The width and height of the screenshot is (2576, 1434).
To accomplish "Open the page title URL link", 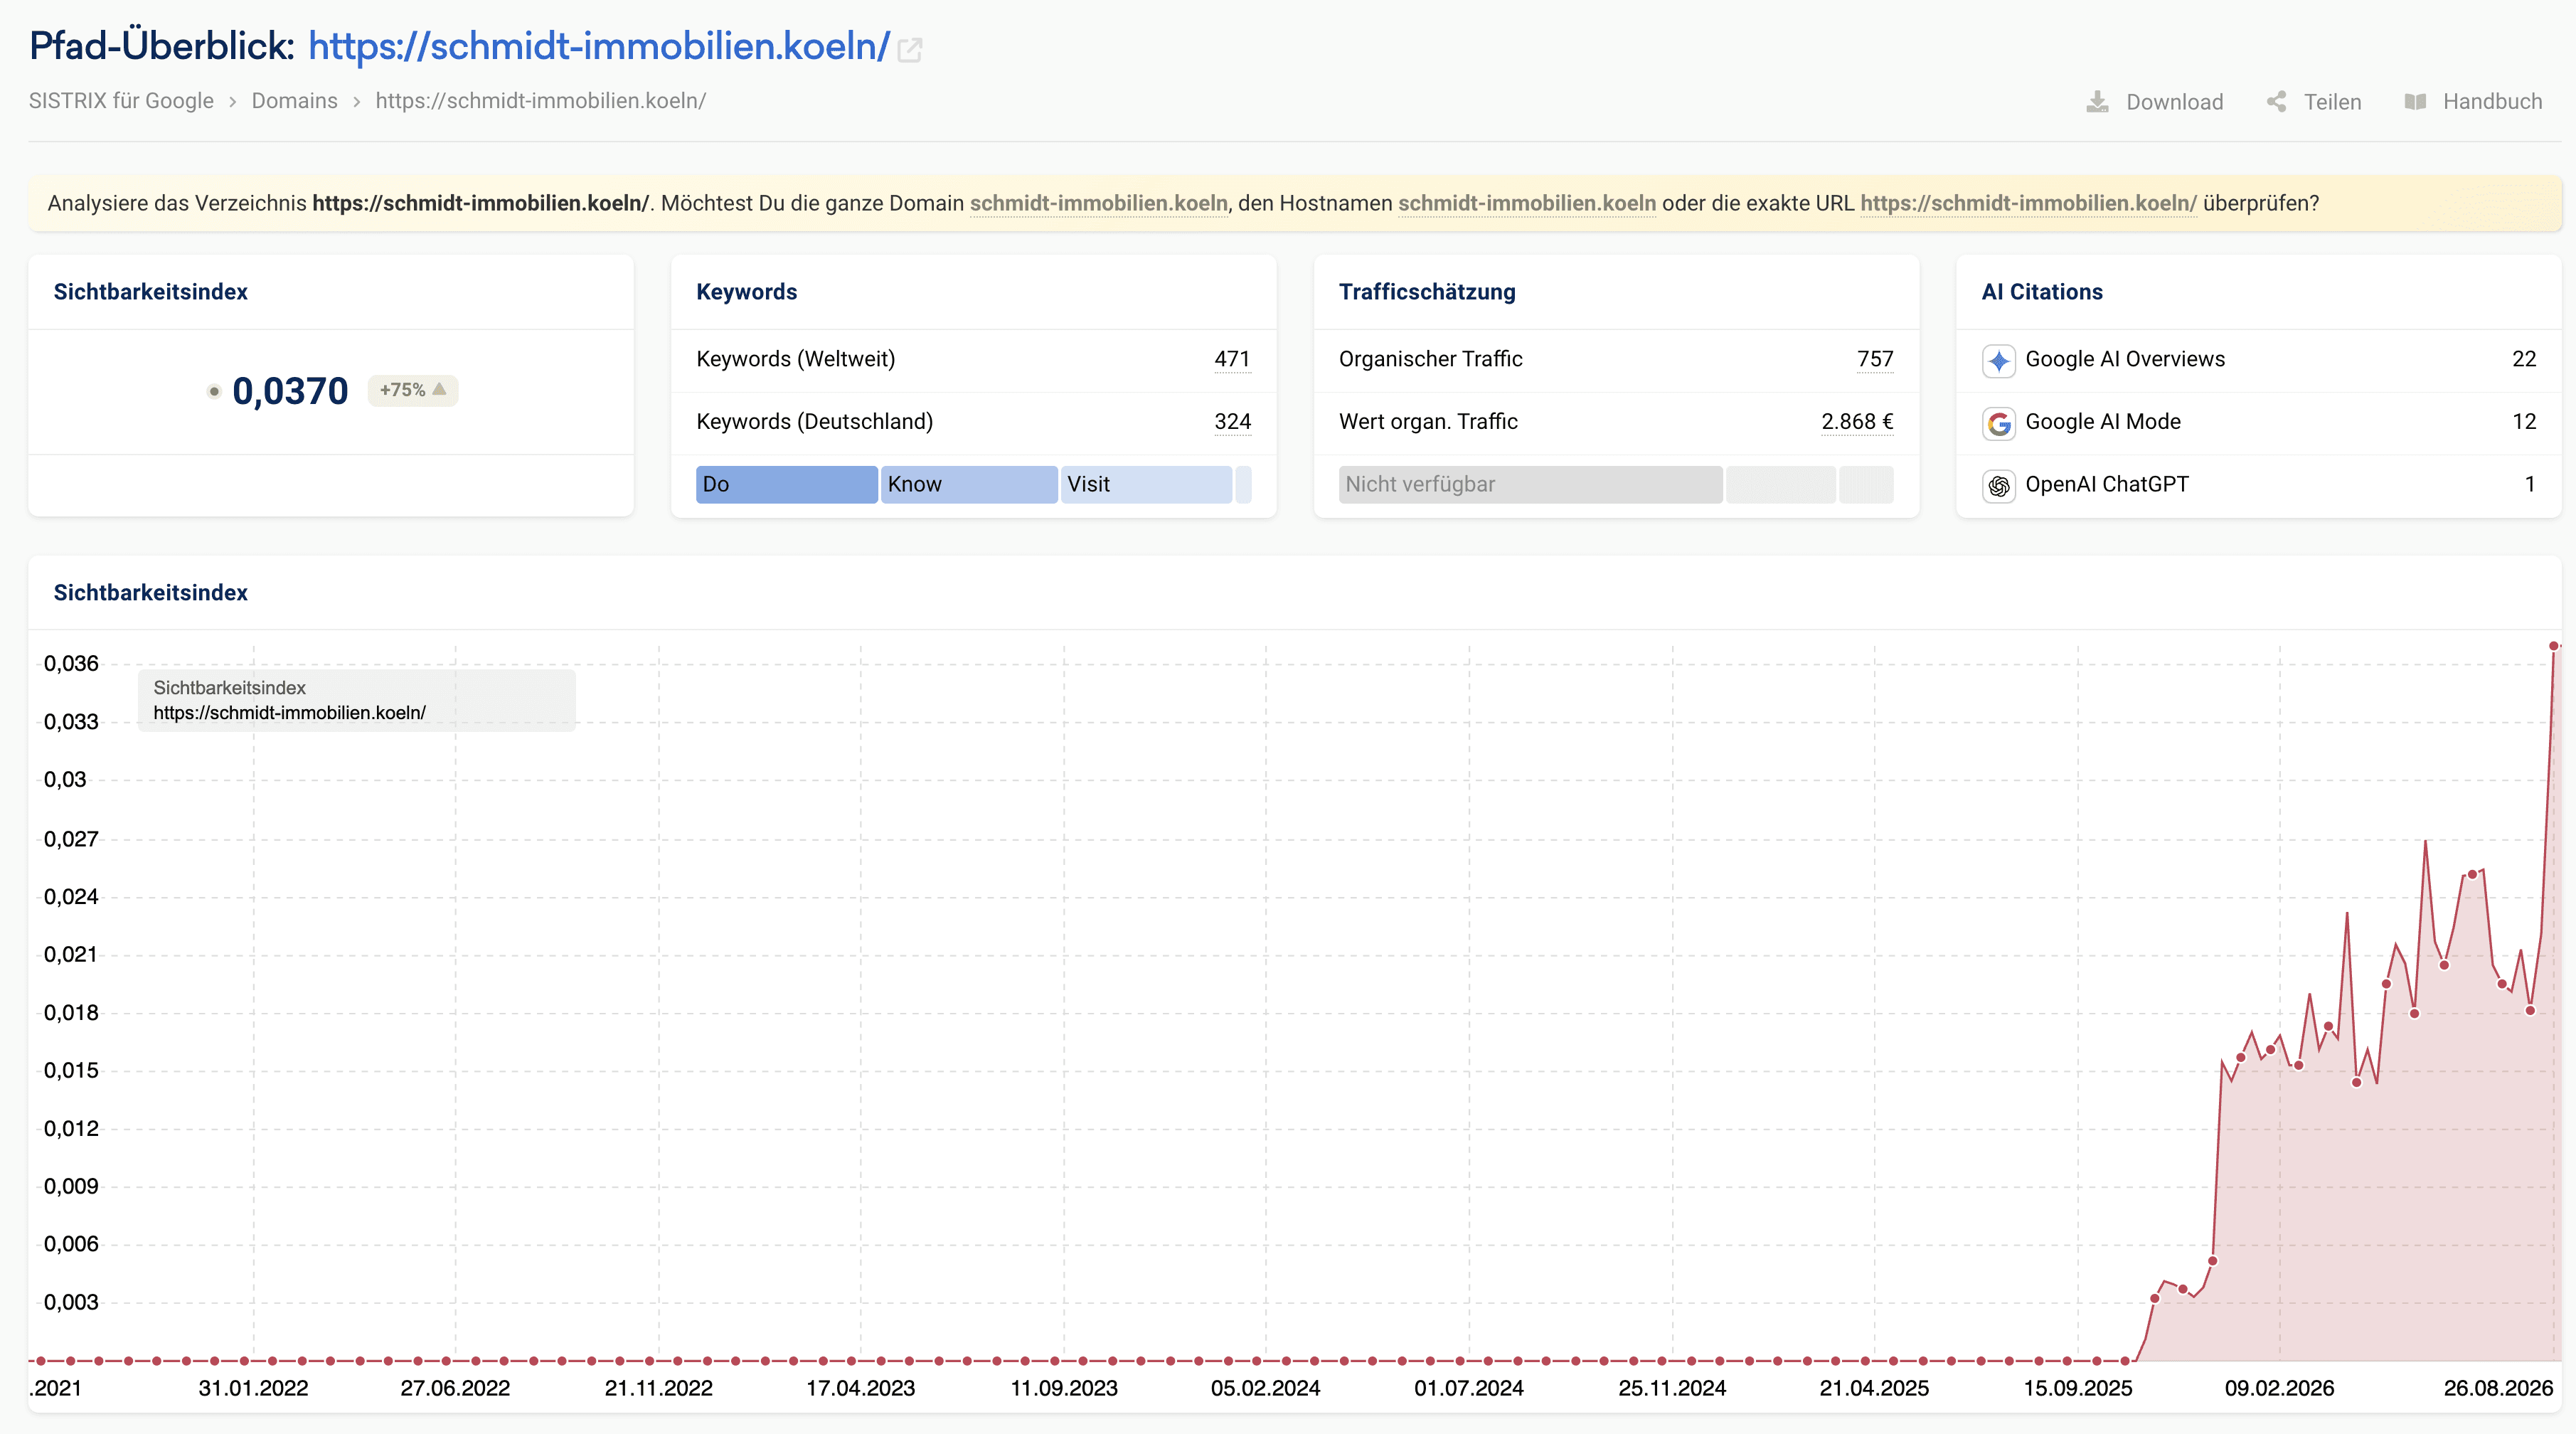I will pyautogui.click(x=599, y=46).
